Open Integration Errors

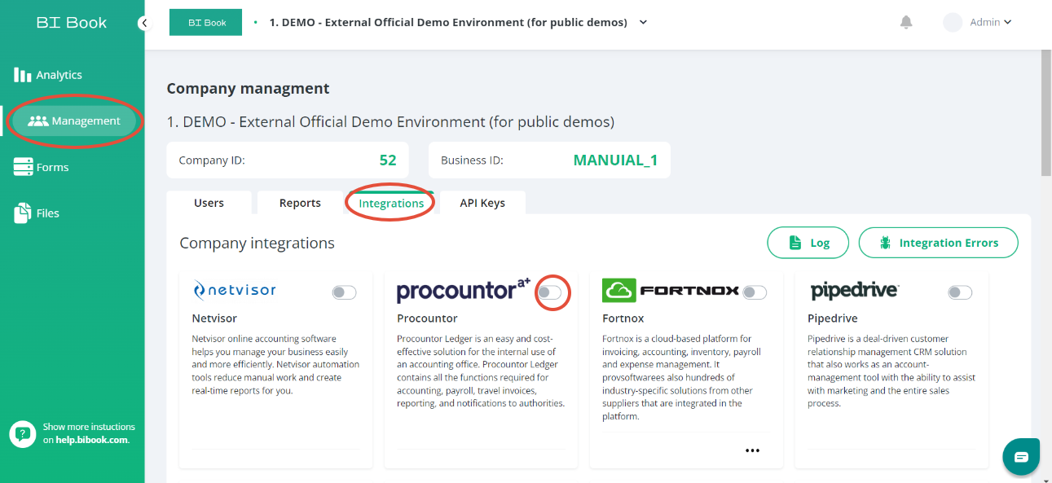[x=939, y=243]
